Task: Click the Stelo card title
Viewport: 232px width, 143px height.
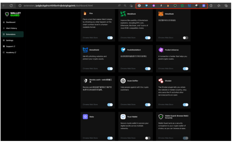Action: click(x=92, y=117)
